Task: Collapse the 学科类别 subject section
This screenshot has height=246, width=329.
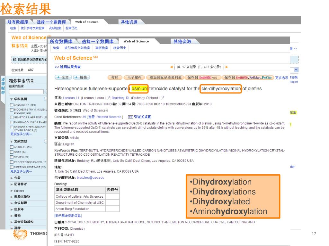Action: [12, 99]
